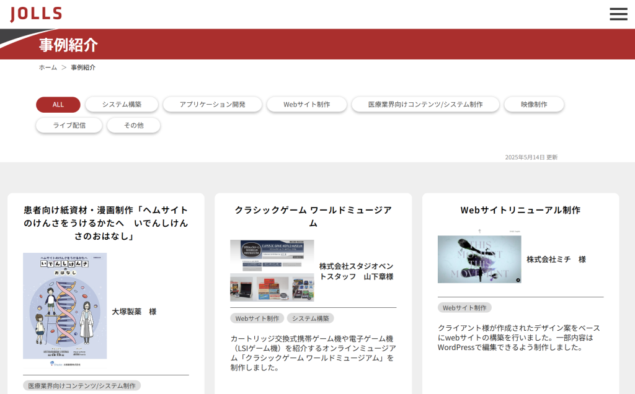635x394 pixels.
Task: Open the hamburger menu icon
Action: [618, 14]
